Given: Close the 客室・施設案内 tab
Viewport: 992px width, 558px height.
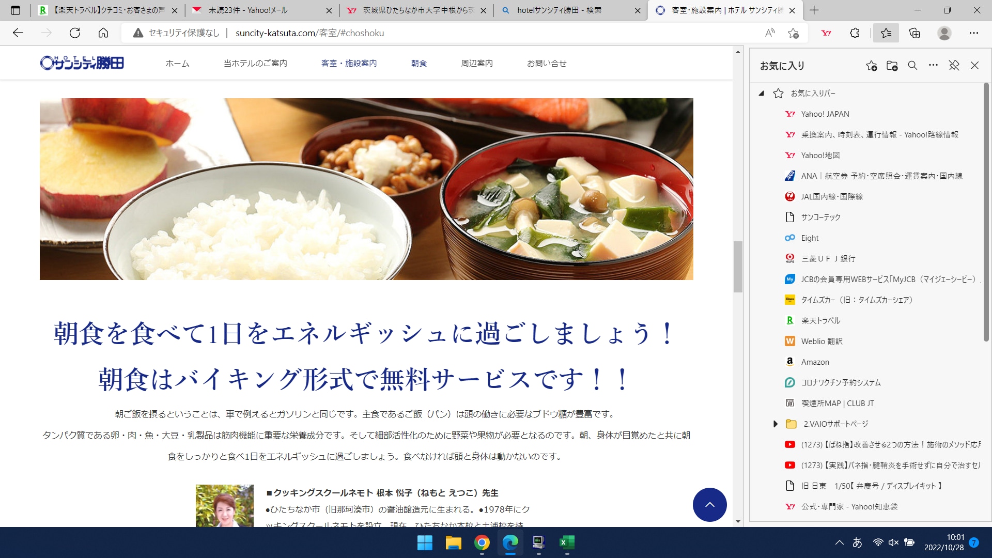Looking at the screenshot, I should (792, 10).
